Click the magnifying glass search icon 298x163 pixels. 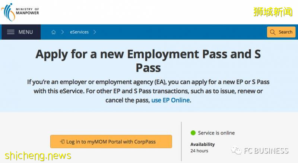click(x=273, y=32)
